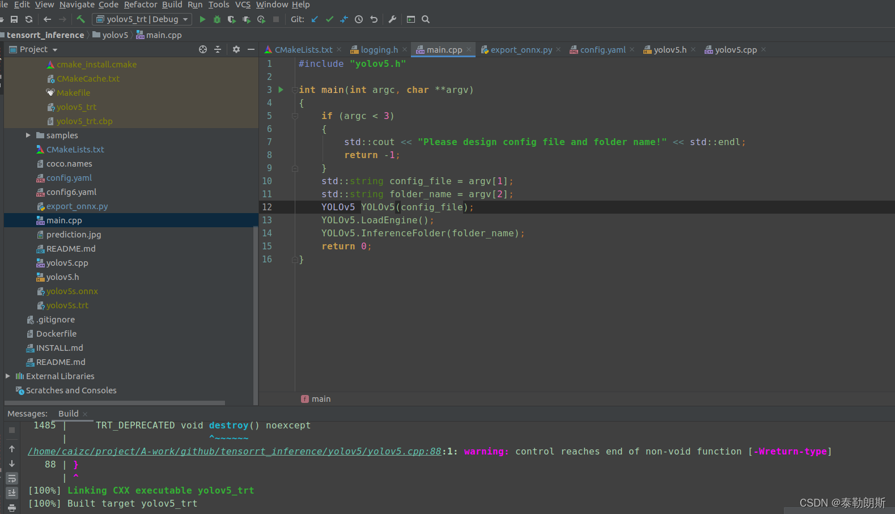Go to next message with down arrow
The width and height of the screenshot is (895, 514).
click(12, 464)
